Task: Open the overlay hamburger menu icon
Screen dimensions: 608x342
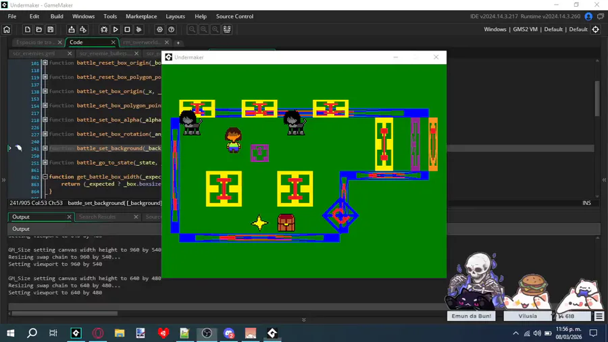Action: [599, 316]
